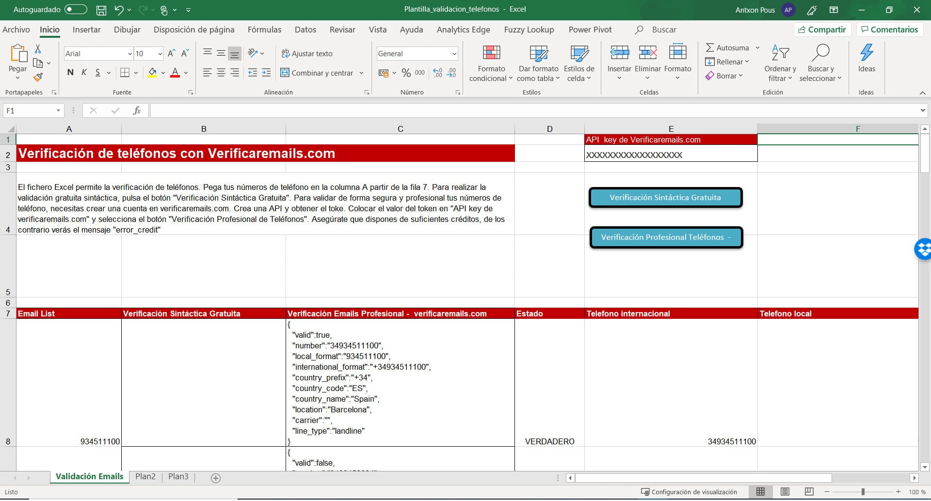Toggle Ajustar texto wrap option
This screenshot has height=501, width=931.
tap(307, 54)
